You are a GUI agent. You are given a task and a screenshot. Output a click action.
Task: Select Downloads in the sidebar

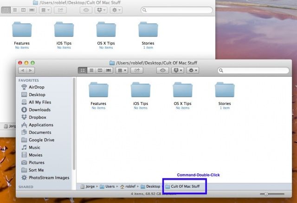(x=39, y=110)
